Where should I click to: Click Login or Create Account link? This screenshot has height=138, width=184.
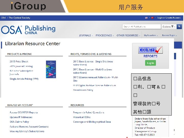point(169,18)
